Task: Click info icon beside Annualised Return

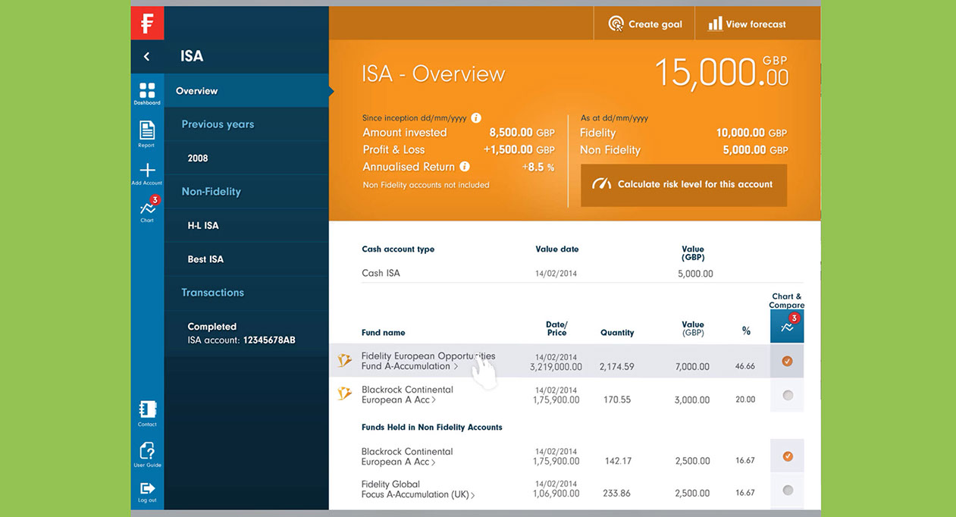Action: click(465, 167)
